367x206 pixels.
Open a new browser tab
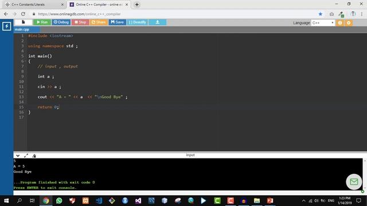point(137,5)
